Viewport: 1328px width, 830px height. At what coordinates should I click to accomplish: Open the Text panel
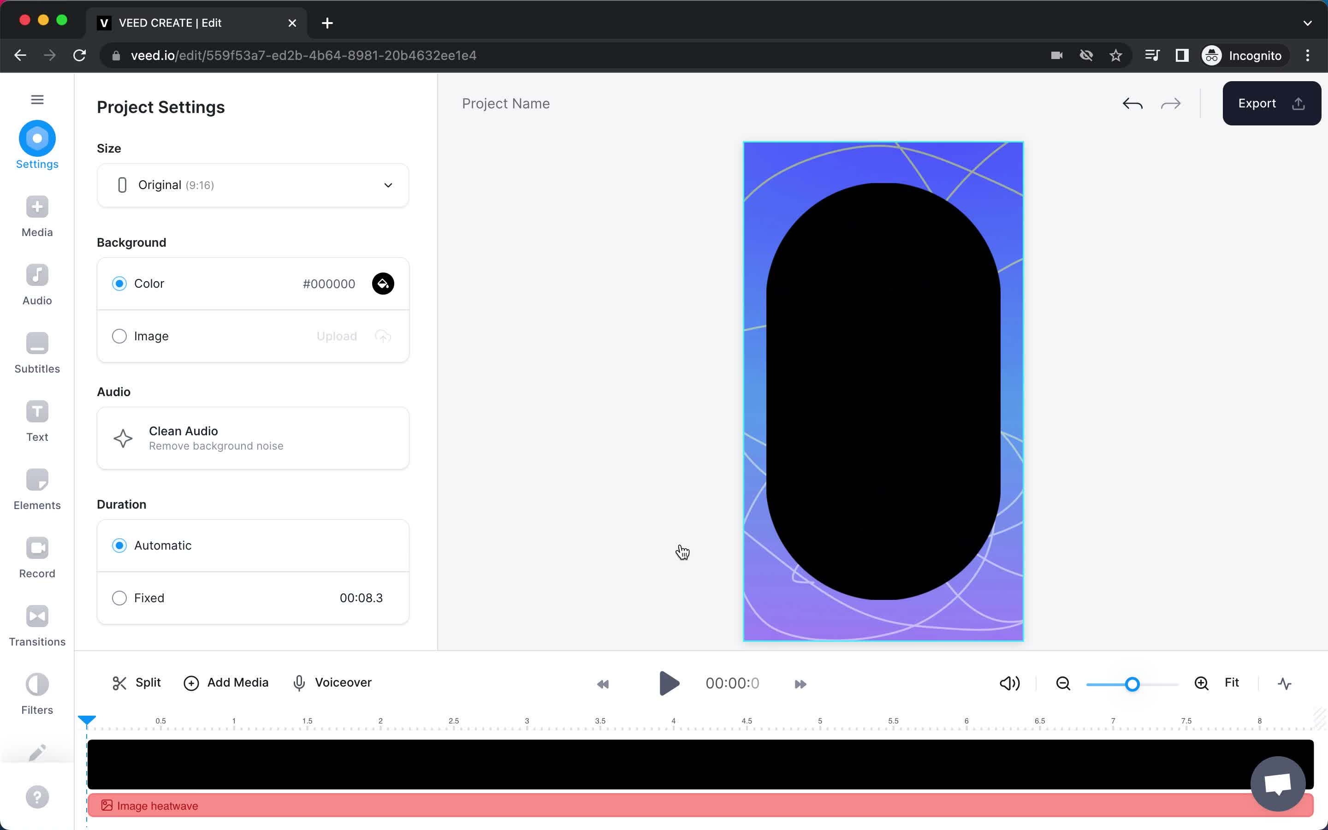(37, 421)
